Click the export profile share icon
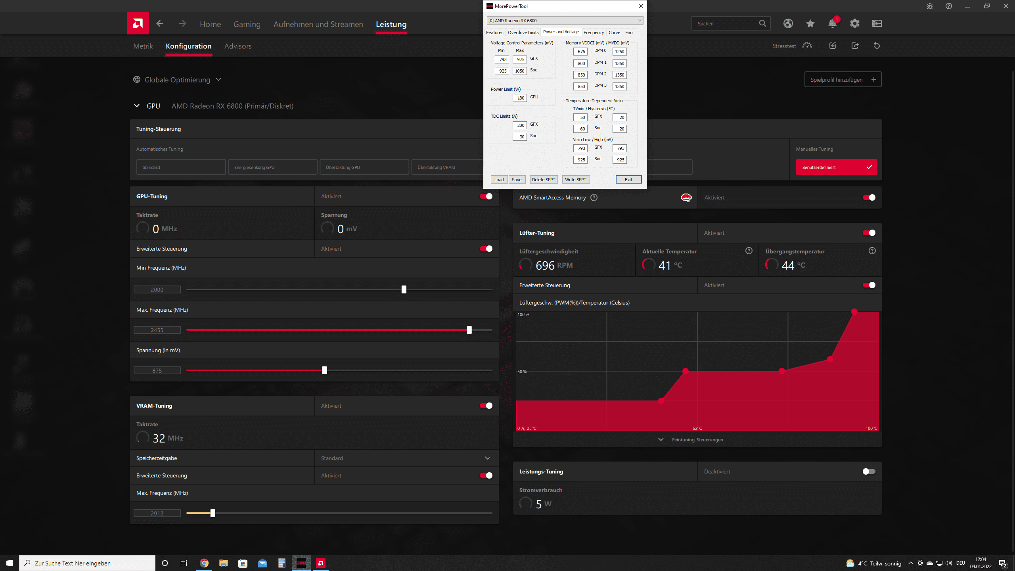Image resolution: width=1015 pixels, height=571 pixels. 855,46
